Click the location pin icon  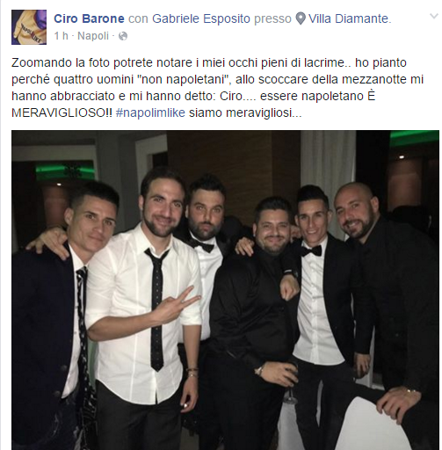coord(301,19)
